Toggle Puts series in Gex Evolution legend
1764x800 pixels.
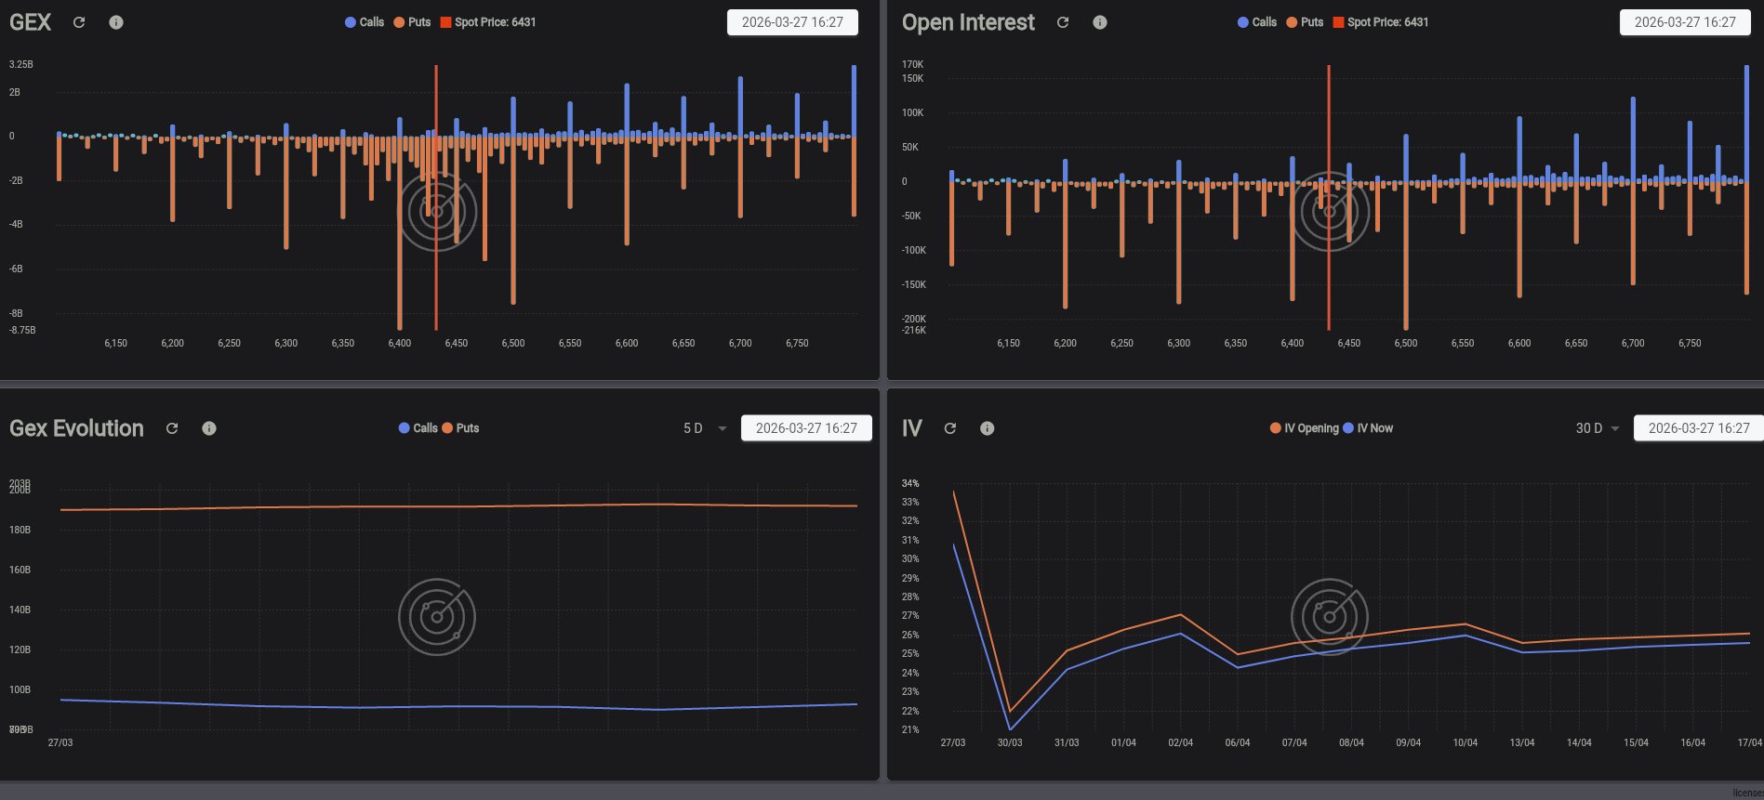[460, 428]
